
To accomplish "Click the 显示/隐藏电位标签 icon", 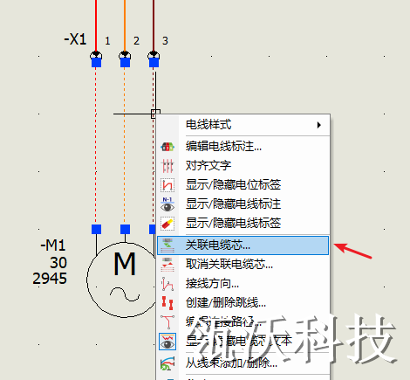I will tap(167, 185).
